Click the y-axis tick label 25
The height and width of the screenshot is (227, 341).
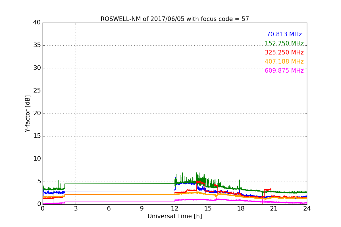pyautogui.click(x=37, y=91)
